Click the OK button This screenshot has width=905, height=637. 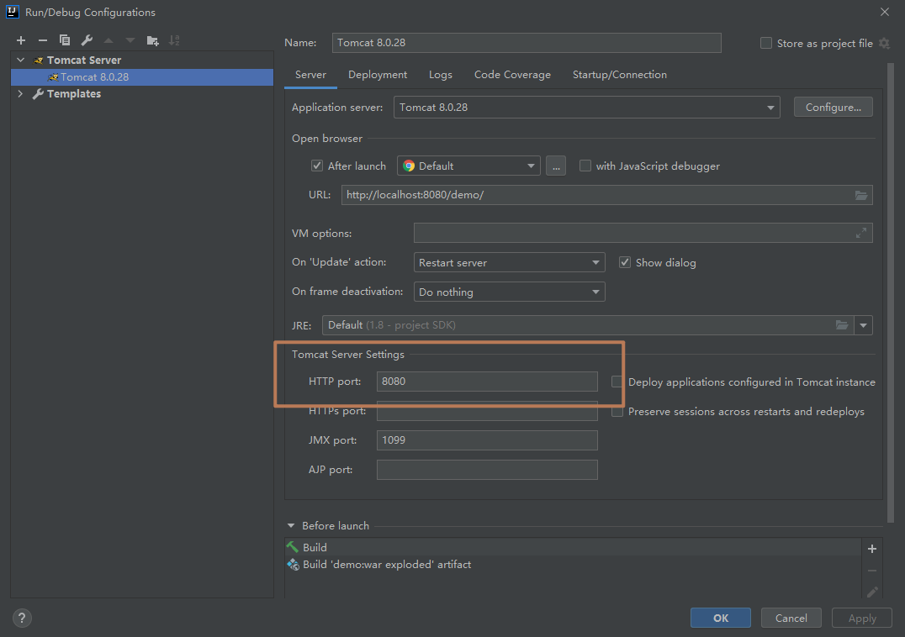click(720, 618)
